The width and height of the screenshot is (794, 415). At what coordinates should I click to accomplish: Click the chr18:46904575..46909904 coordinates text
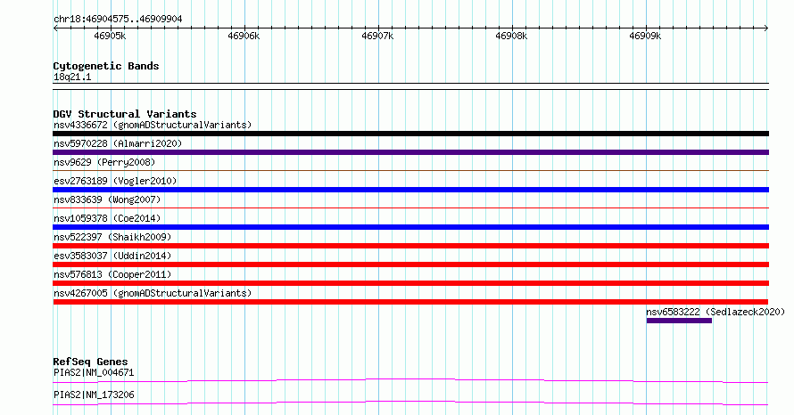pyautogui.click(x=118, y=20)
